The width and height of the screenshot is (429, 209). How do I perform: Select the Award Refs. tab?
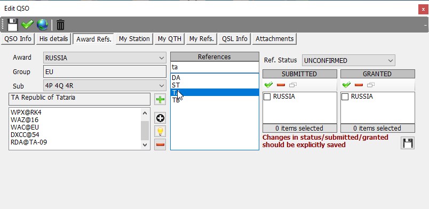click(x=94, y=39)
